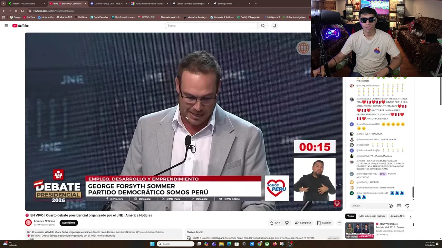Go to the YouTube home logo
The image size is (442, 248).
point(20,26)
